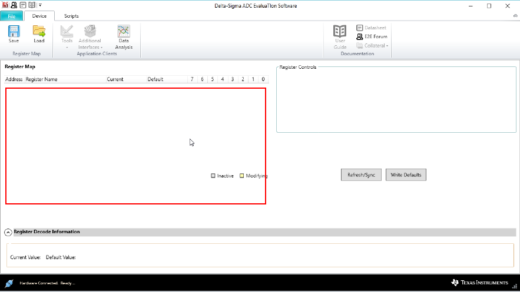
Task: Open the Customize Quick Access Toolbar arrow
Action: coord(40,5)
